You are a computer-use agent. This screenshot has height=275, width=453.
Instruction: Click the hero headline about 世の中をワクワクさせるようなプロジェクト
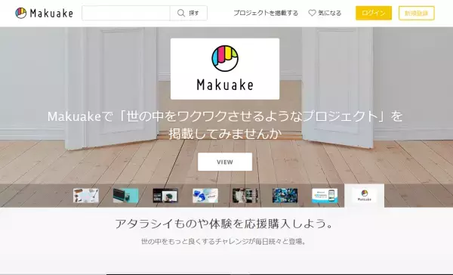pos(225,125)
